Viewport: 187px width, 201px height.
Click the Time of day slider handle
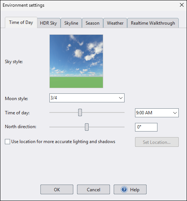coord(80,112)
